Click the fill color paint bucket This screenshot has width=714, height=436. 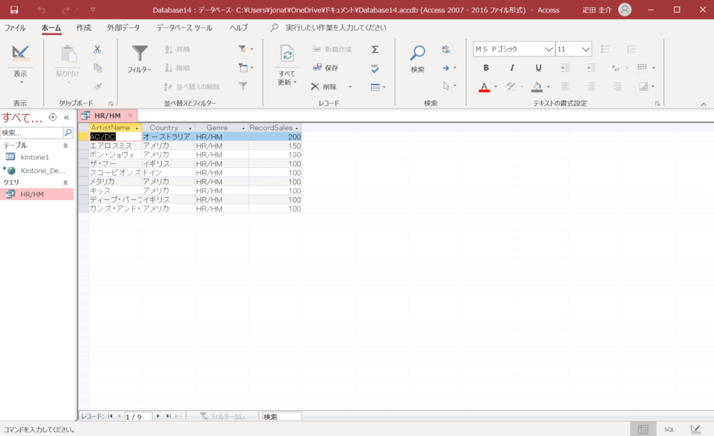[537, 87]
